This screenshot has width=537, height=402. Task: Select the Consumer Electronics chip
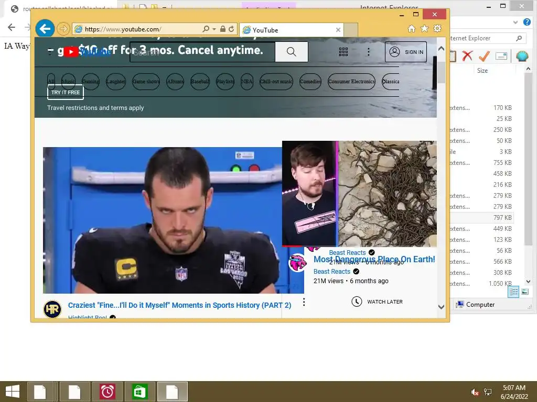pyautogui.click(x=351, y=81)
